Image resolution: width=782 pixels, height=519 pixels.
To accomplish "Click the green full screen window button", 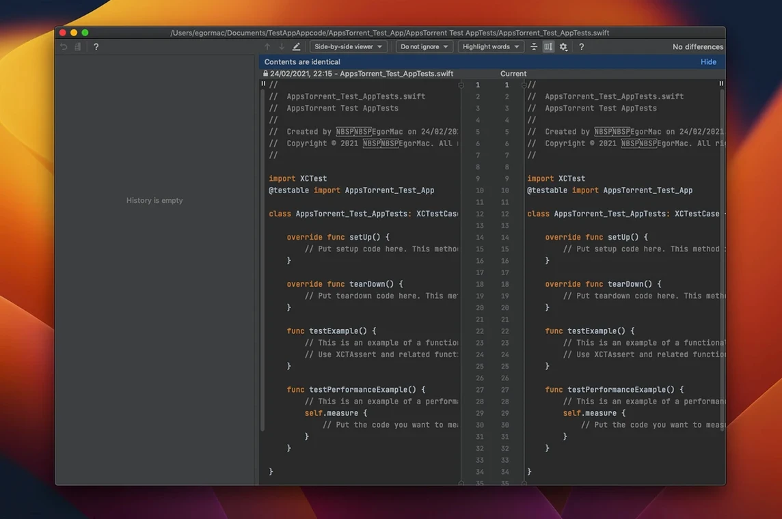I will [85, 32].
